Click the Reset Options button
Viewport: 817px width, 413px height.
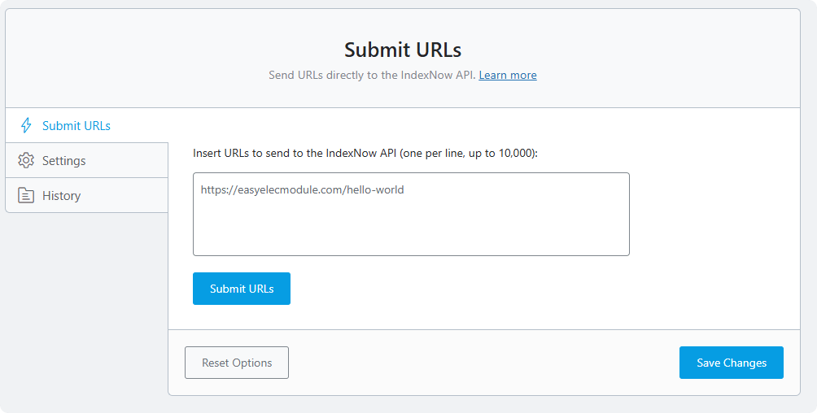(237, 363)
